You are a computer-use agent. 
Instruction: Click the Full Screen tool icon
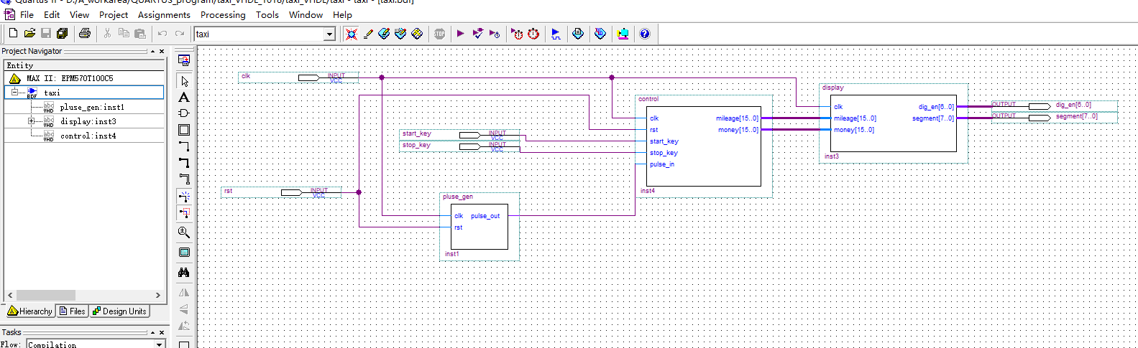point(184,252)
